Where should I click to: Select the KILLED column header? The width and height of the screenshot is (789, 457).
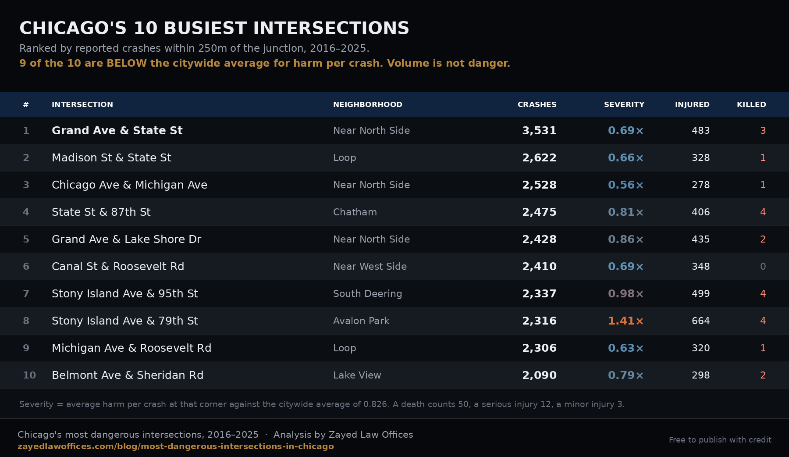point(751,104)
